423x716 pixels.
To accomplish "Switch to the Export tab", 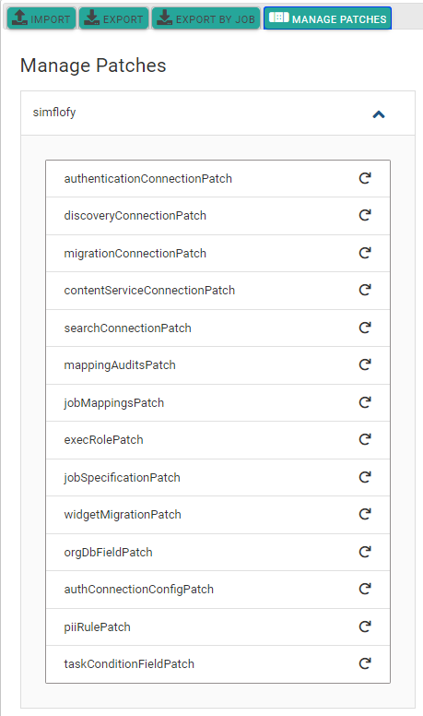I will 114,18.
